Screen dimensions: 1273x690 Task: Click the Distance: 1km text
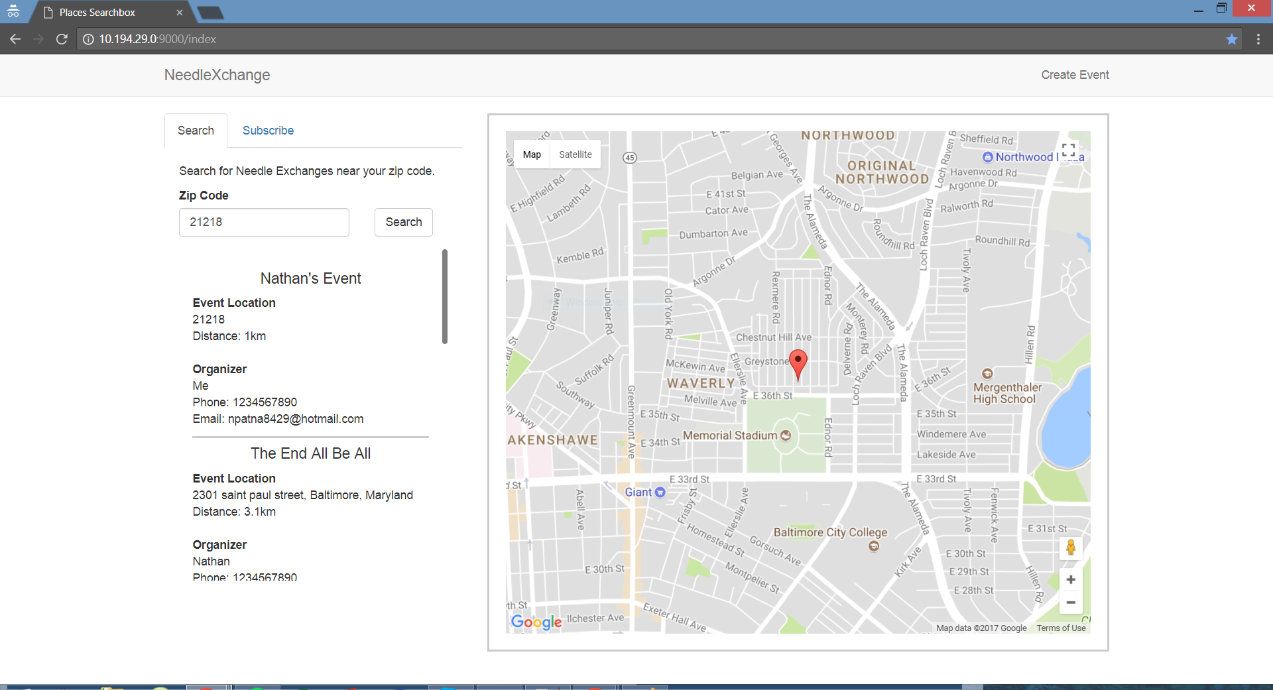click(229, 336)
